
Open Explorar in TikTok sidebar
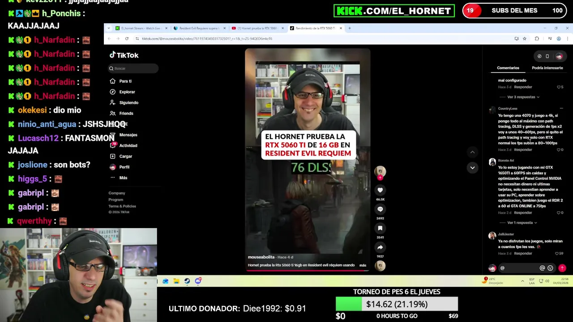[x=123, y=92]
